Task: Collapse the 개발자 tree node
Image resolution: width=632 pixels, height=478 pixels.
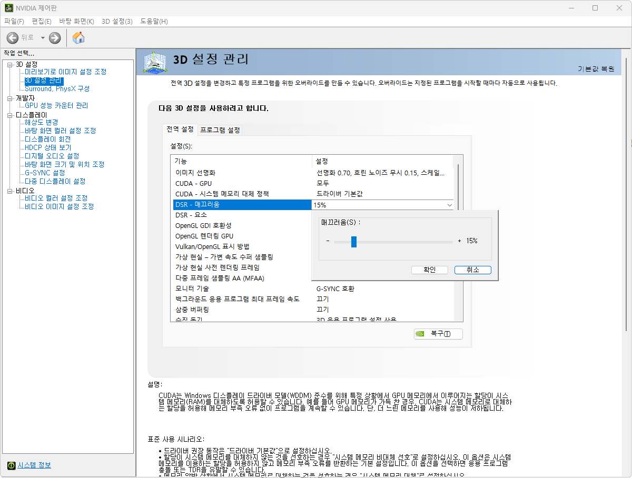Action: [x=10, y=98]
